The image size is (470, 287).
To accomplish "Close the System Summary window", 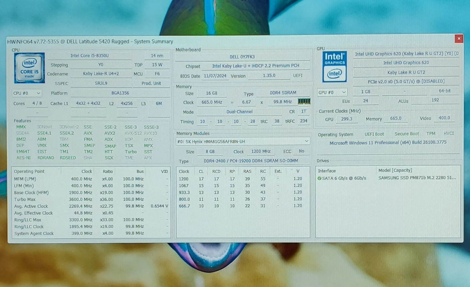I will [x=459, y=38].
